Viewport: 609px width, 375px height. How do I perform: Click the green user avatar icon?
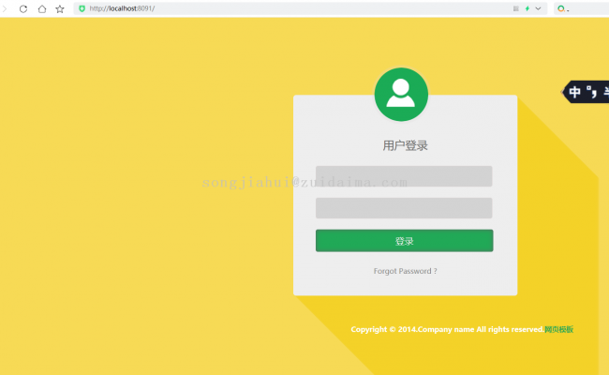click(x=401, y=94)
